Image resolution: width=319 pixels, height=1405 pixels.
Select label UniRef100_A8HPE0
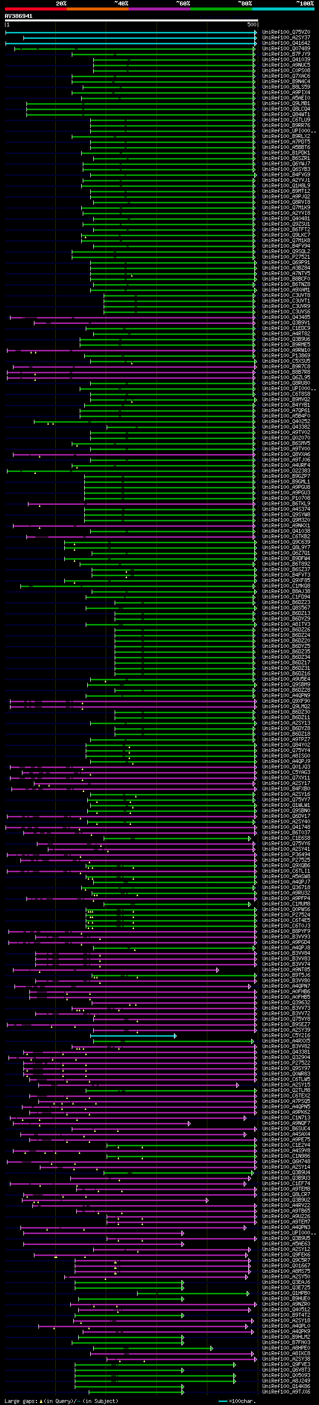pos(286,1348)
